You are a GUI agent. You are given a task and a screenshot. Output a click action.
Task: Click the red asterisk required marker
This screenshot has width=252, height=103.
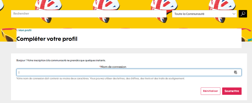100,67
